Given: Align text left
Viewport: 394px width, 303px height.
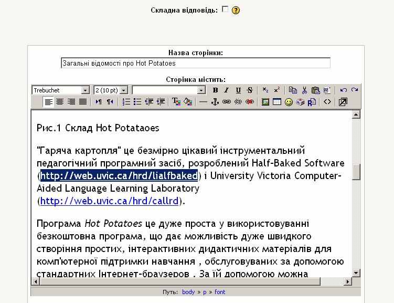Looking at the screenshot, I should click(x=48, y=102).
